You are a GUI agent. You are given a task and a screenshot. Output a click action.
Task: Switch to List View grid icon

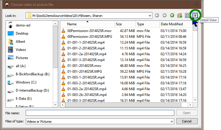coord(187,15)
